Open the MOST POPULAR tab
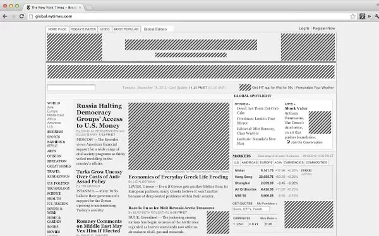Screen dimensions: 379x236 click(126, 29)
